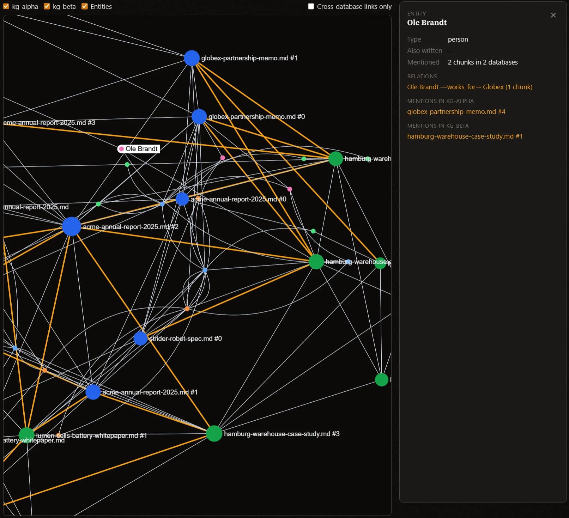The height and width of the screenshot is (518, 569).
Task: Select strider-robot-spec.md #0 blue node
Action: pyautogui.click(x=140, y=339)
